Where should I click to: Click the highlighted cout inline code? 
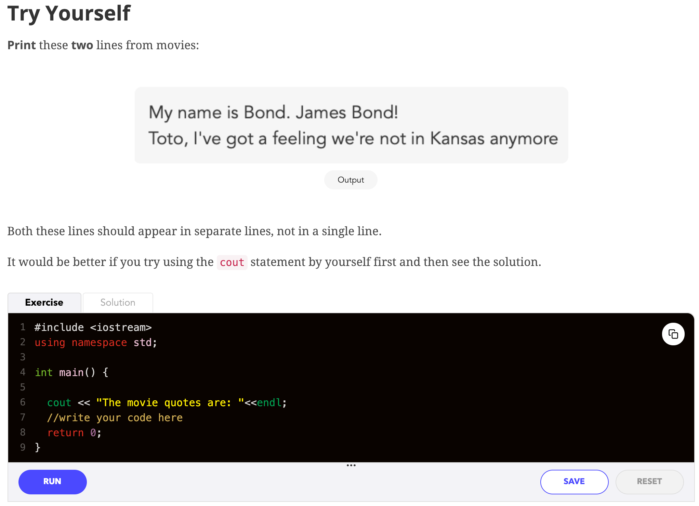click(232, 263)
